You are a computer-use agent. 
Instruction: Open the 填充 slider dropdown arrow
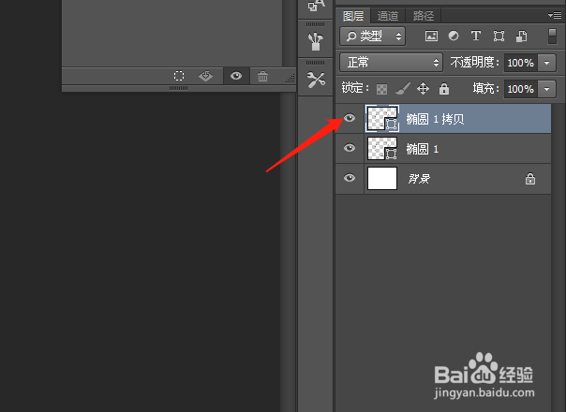(x=547, y=89)
